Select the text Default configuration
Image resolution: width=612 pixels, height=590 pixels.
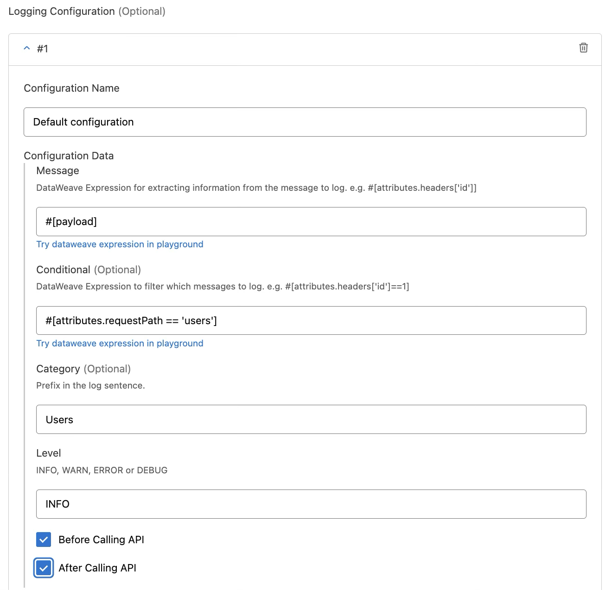click(83, 122)
